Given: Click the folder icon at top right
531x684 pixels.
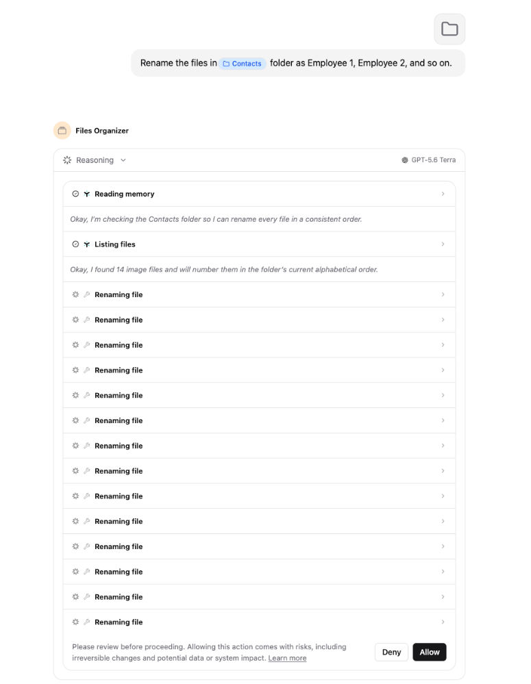Looking at the screenshot, I should pyautogui.click(x=449, y=29).
